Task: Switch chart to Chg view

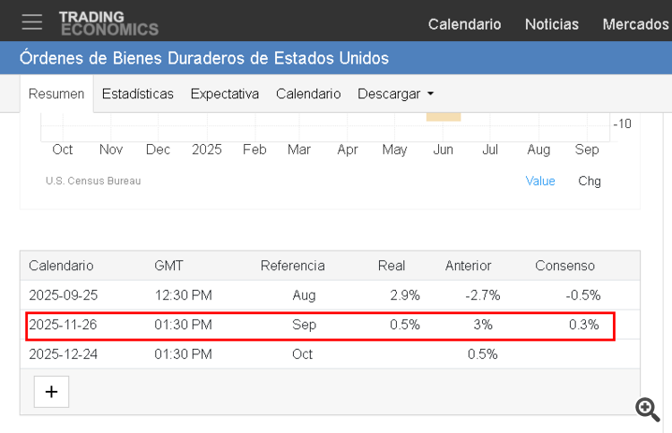Action: coord(590,181)
